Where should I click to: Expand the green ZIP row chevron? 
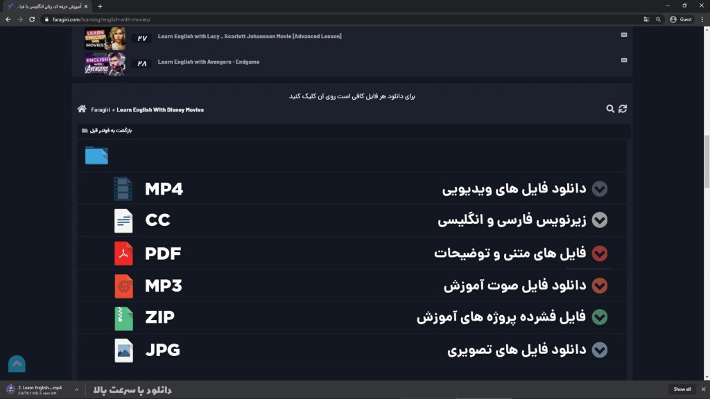coord(600,317)
